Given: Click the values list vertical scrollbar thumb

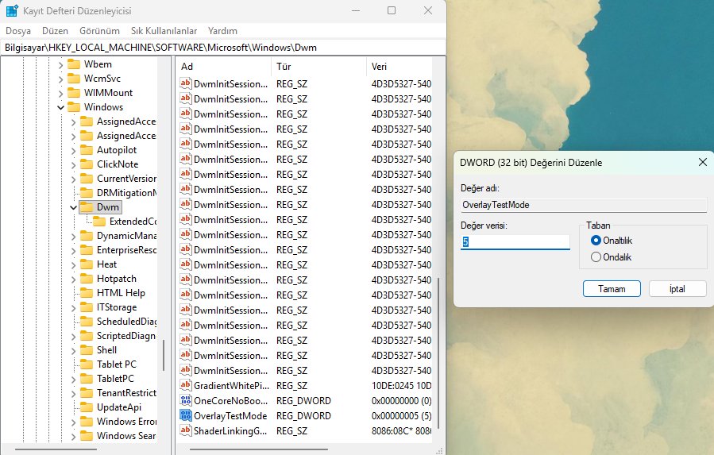Looking at the screenshot, I should (x=438, y=353).
